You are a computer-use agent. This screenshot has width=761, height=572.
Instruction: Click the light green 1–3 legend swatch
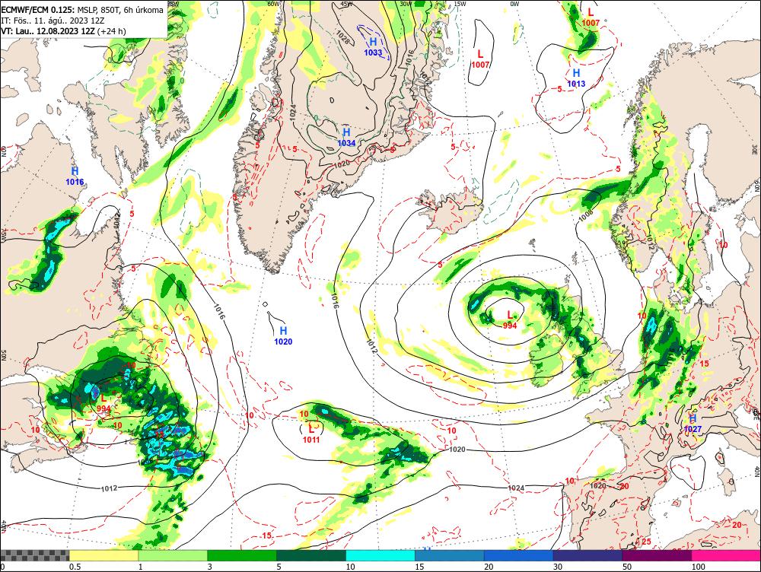tap(173, 555)
